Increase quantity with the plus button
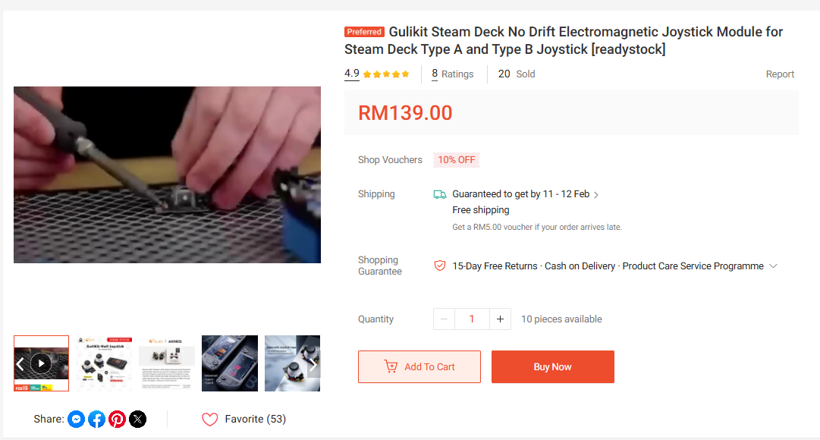The width and height of the screenshot is (820, 440). pos(500,319)
